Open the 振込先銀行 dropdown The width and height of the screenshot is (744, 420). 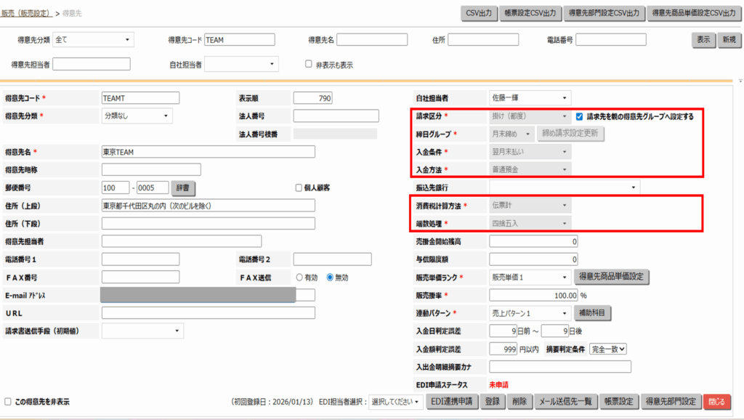(564, 187)
